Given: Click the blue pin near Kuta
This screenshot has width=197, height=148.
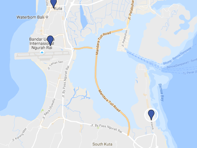Looking at the screenshot, I should click(54, 4).
